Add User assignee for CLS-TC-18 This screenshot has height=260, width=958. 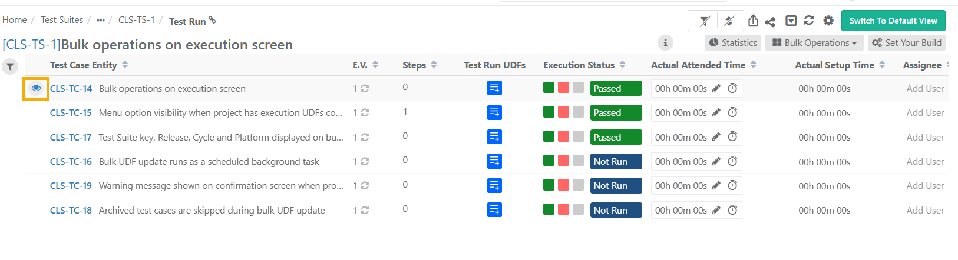(x=925, y=210)
